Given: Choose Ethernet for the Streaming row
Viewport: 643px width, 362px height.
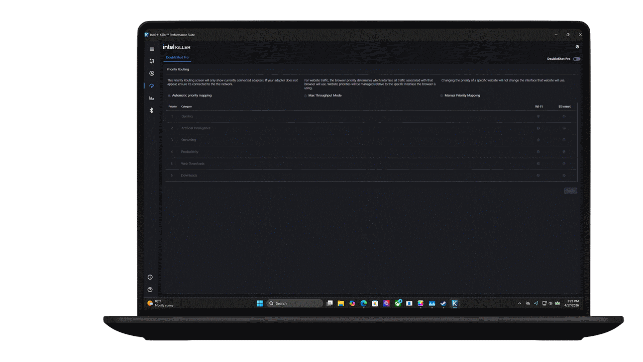Looking at the screenshot, I should point(564,140).
